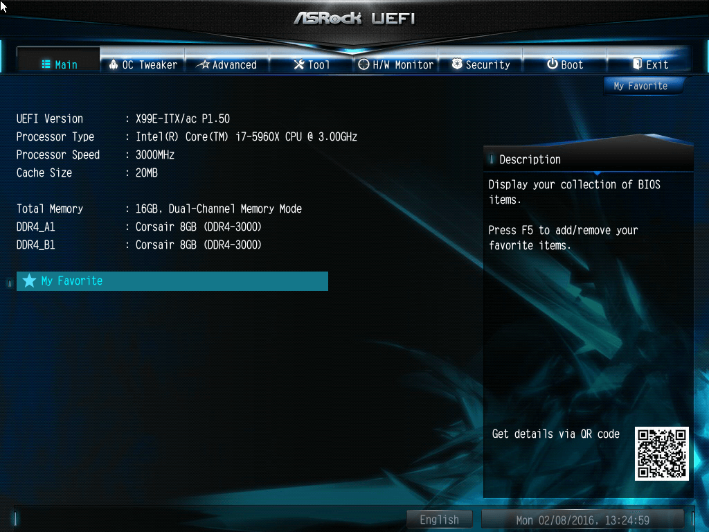
Task: Click the date and time display
Action: click(582, 520)
